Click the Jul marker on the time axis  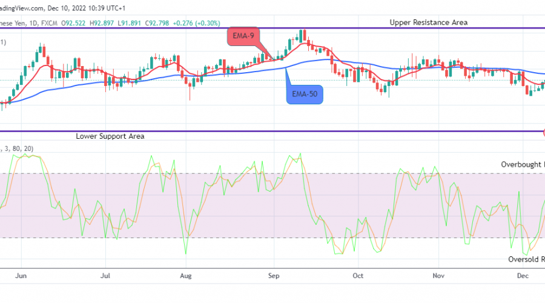[105, 275]
